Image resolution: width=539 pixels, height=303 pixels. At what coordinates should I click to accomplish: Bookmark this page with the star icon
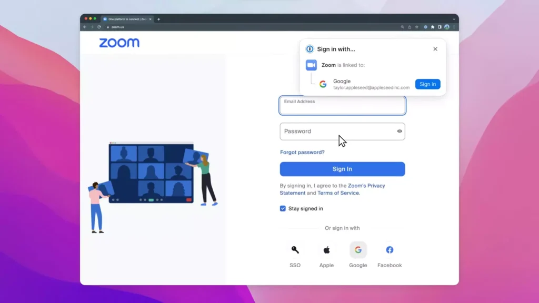pos(417,27)
